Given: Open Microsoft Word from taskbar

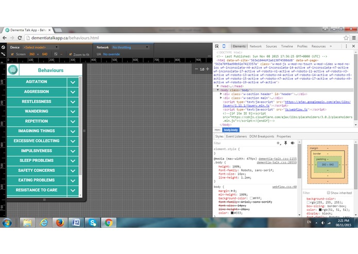Looking at the screenshot, I should (76, 223).
